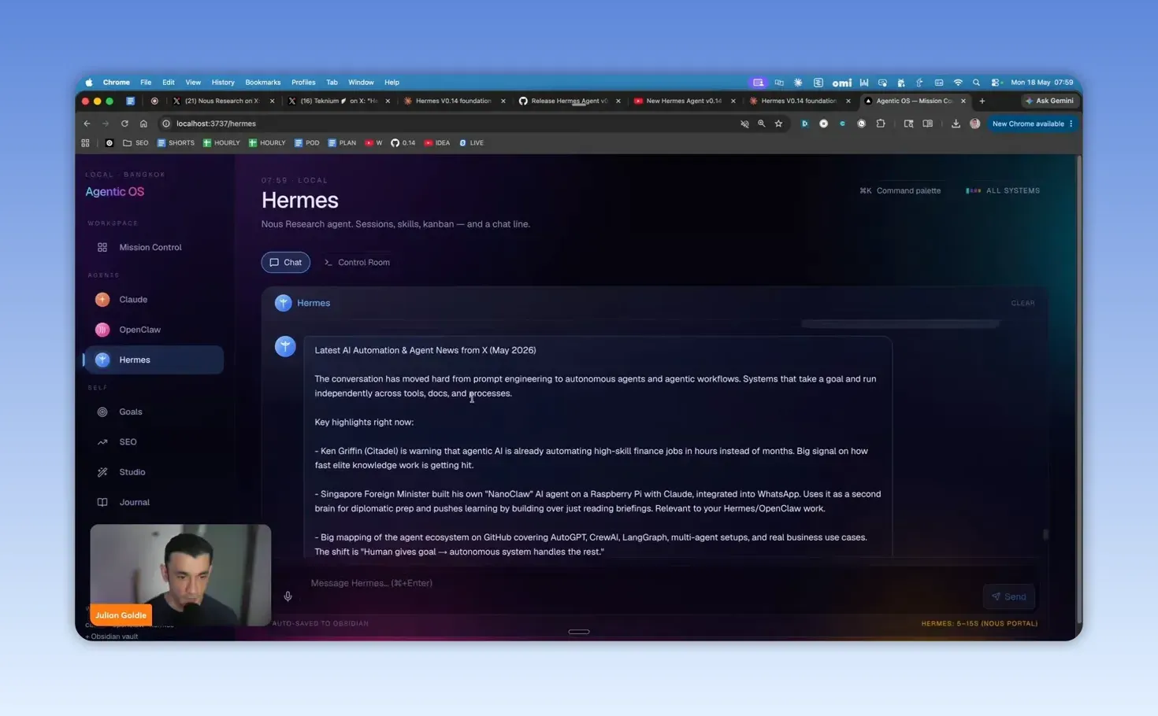The width and height of the screenshot is (1158, 716).
Task: Open the Nous Research on X tab
Action: 225,101
